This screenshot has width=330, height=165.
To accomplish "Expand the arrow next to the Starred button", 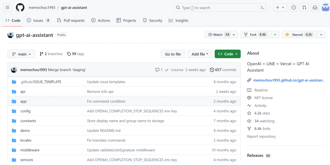I will [x=321, y=35].
